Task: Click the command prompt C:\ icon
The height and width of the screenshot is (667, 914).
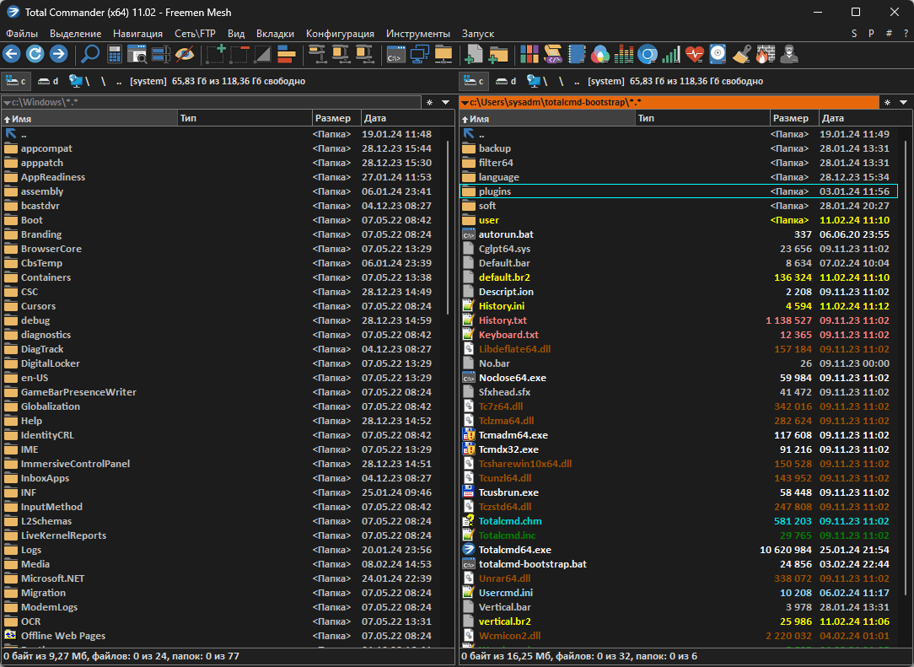Action: [395, 55]
